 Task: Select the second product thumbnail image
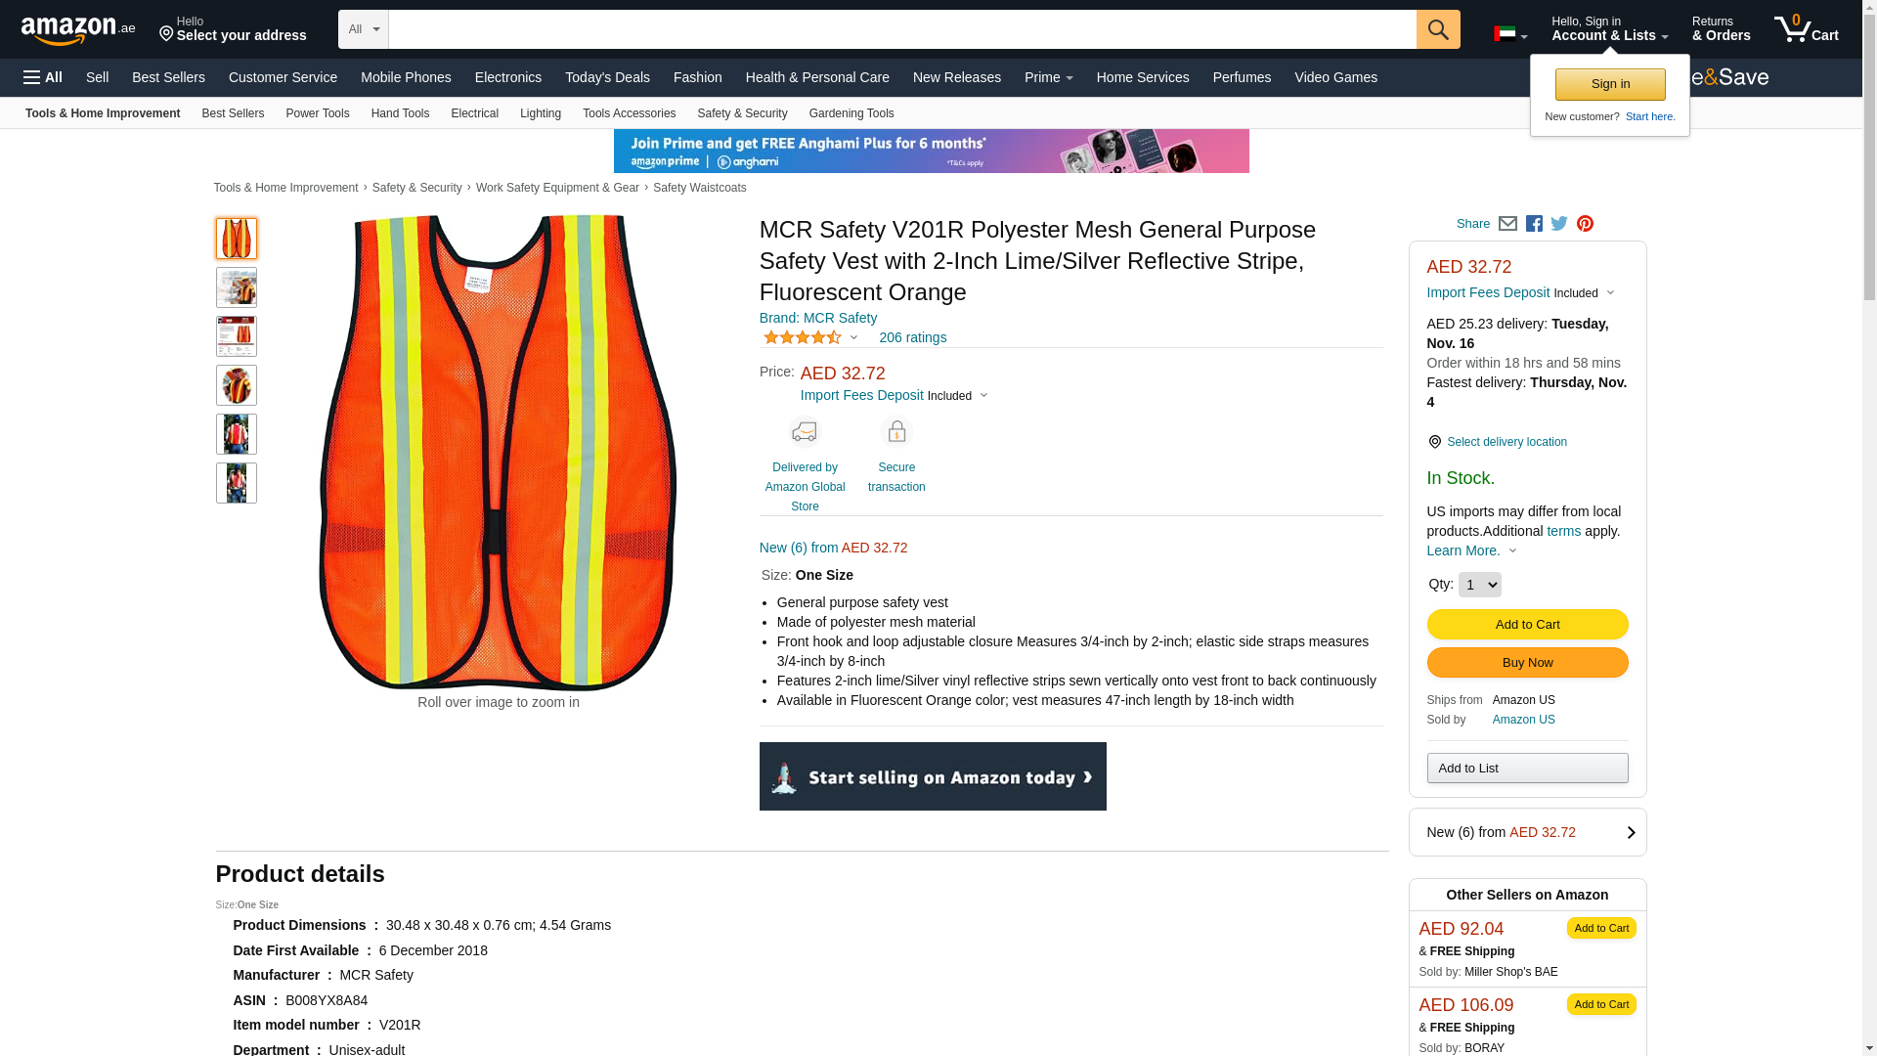237,287
